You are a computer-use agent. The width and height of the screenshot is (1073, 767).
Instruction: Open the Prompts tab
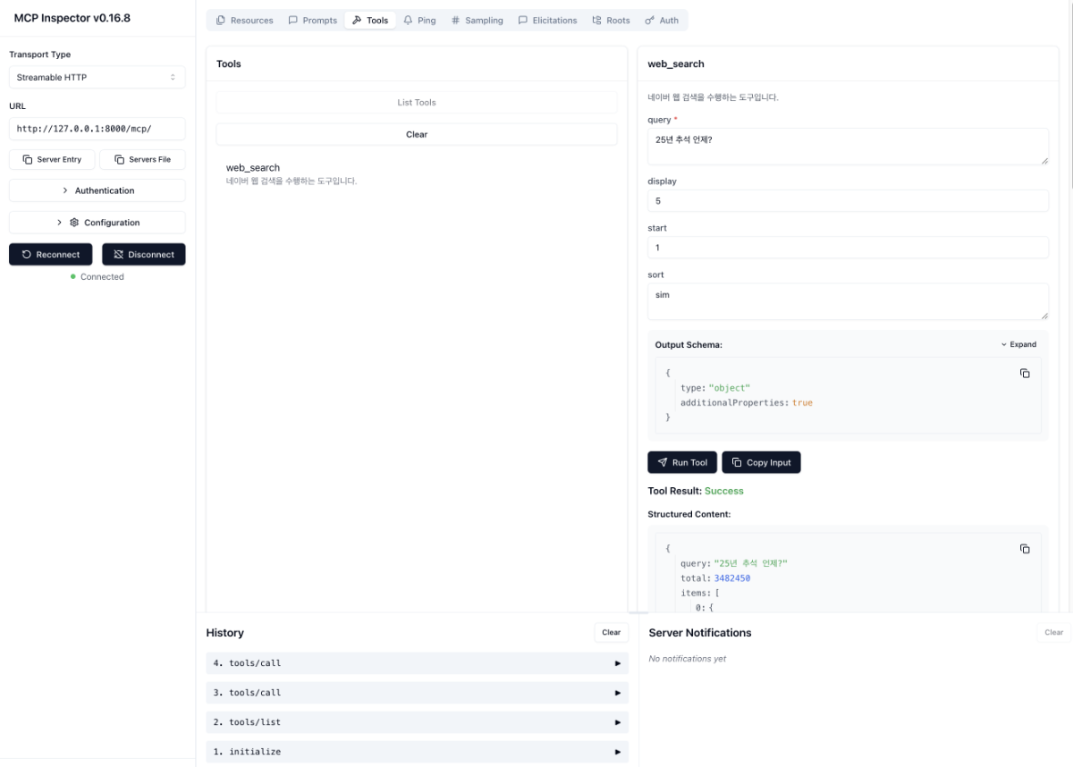(313, 21)
